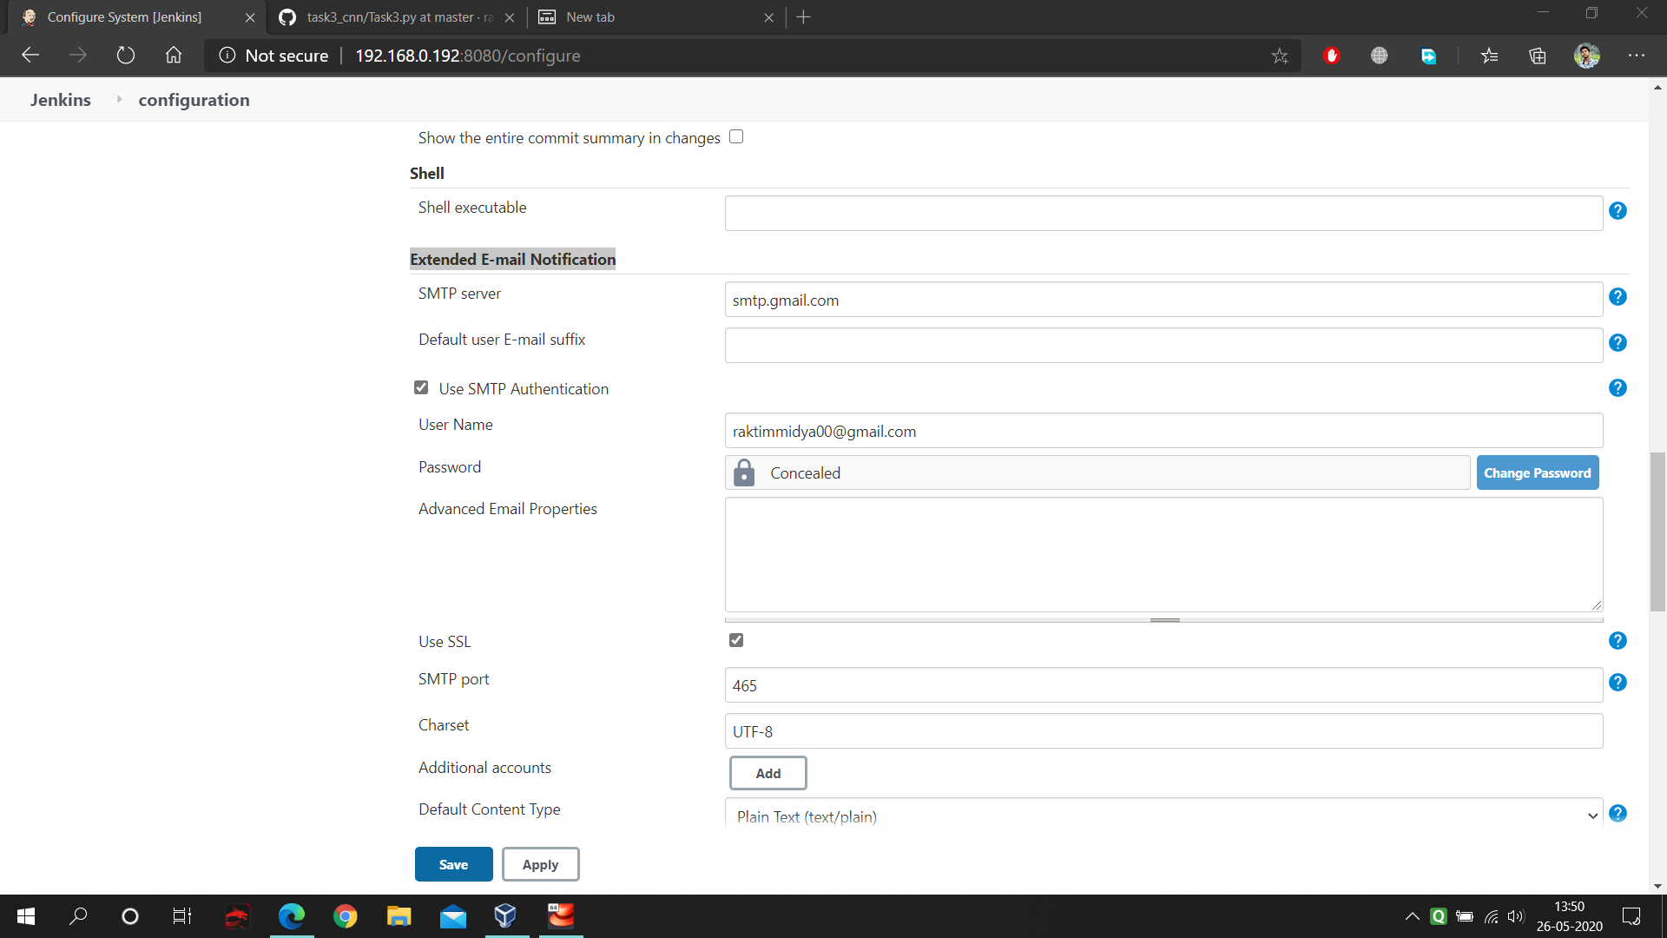Uncheck the Use SSL checkbox
Screen dimensions: 1667x938
(736, 641)
